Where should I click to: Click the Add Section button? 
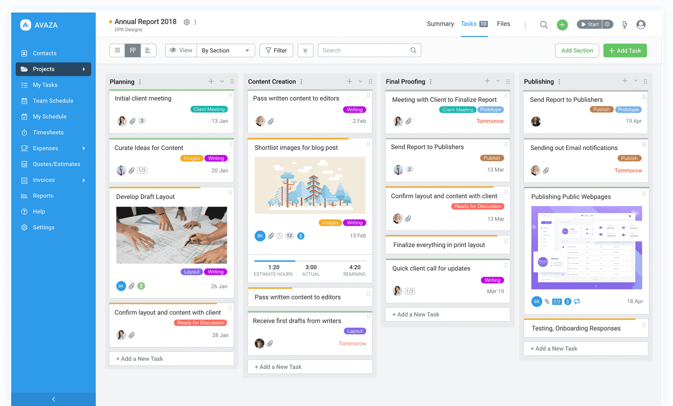point(577,50)
